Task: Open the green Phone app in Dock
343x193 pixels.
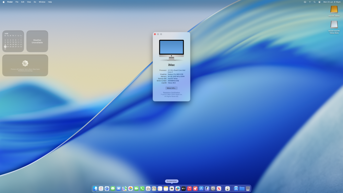Action: tap(142, 189)
